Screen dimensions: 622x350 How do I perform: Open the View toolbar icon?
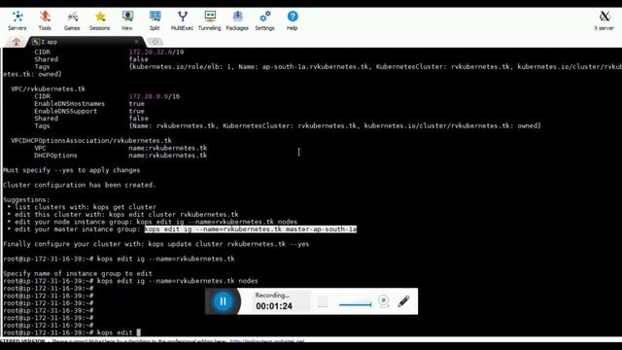[127, 20]
